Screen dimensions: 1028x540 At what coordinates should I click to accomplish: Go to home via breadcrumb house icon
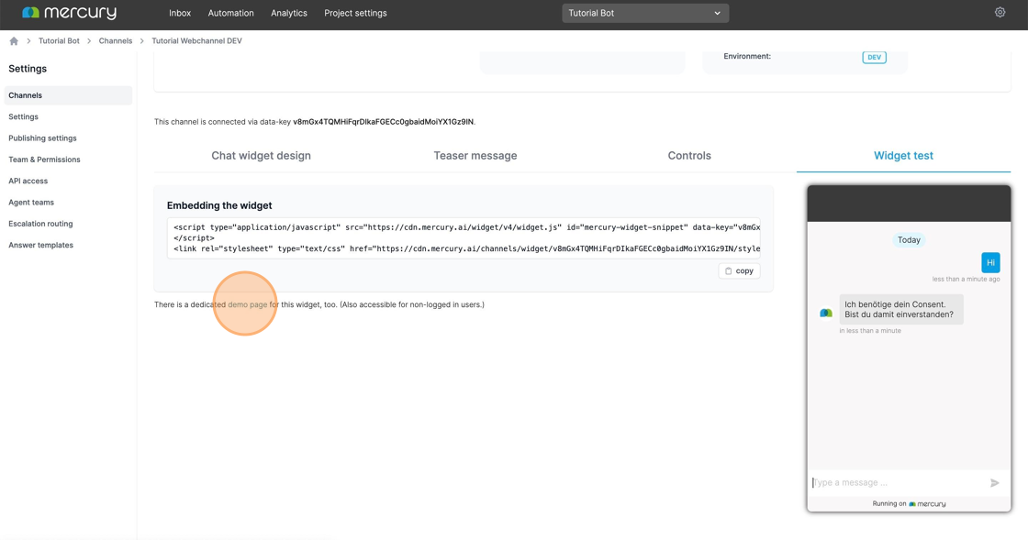[x=14, y=40]
